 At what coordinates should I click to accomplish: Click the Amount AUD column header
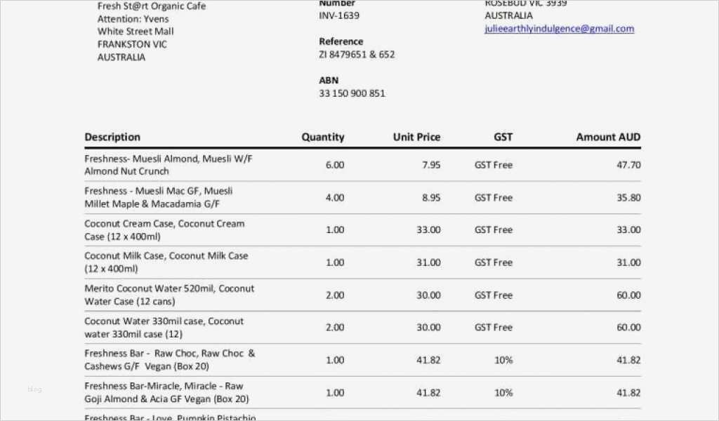608,137
